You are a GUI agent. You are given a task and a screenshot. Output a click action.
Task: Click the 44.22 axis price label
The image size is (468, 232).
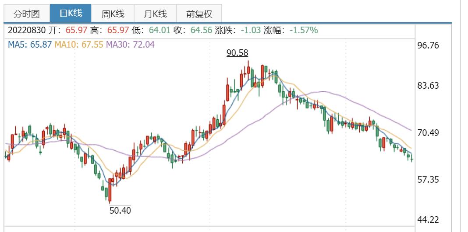(428, 220)
